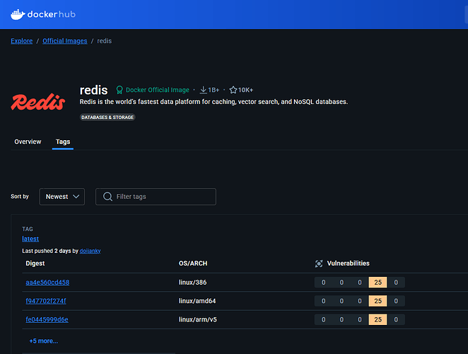Click the last unspecified count 0 for linux/amd64
This screenshot has width=468, height=354.
396,301
